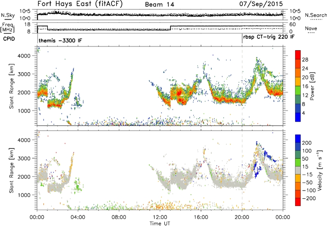327x226 pixels.
Task: Click the 'Slant Range [km]' label of velocity panel
Action: [x=11, y=171]
